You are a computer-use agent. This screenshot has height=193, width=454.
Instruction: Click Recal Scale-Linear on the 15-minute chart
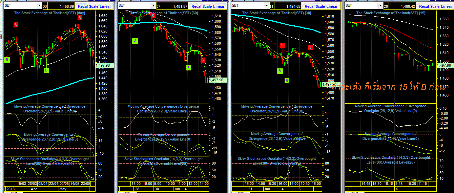pos(435,6)
